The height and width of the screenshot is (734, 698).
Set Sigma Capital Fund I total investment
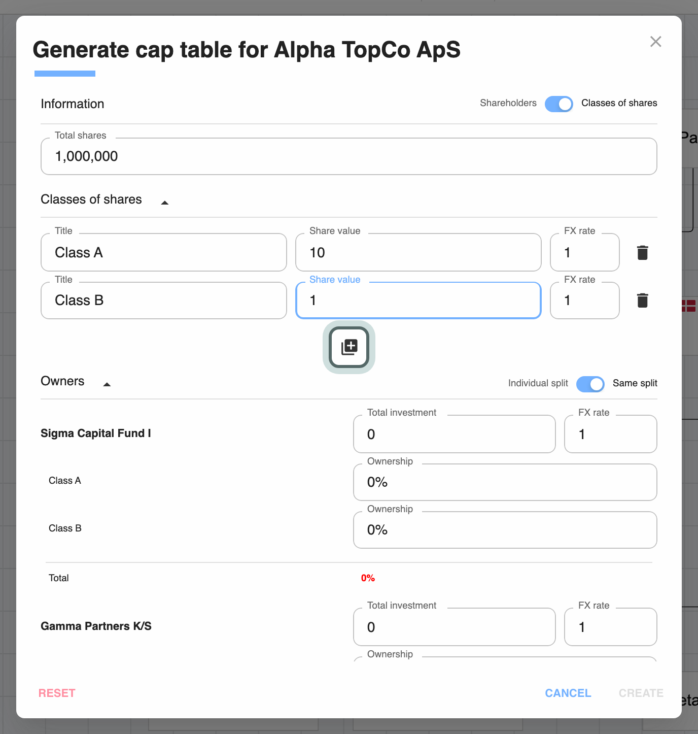point(455,434)
